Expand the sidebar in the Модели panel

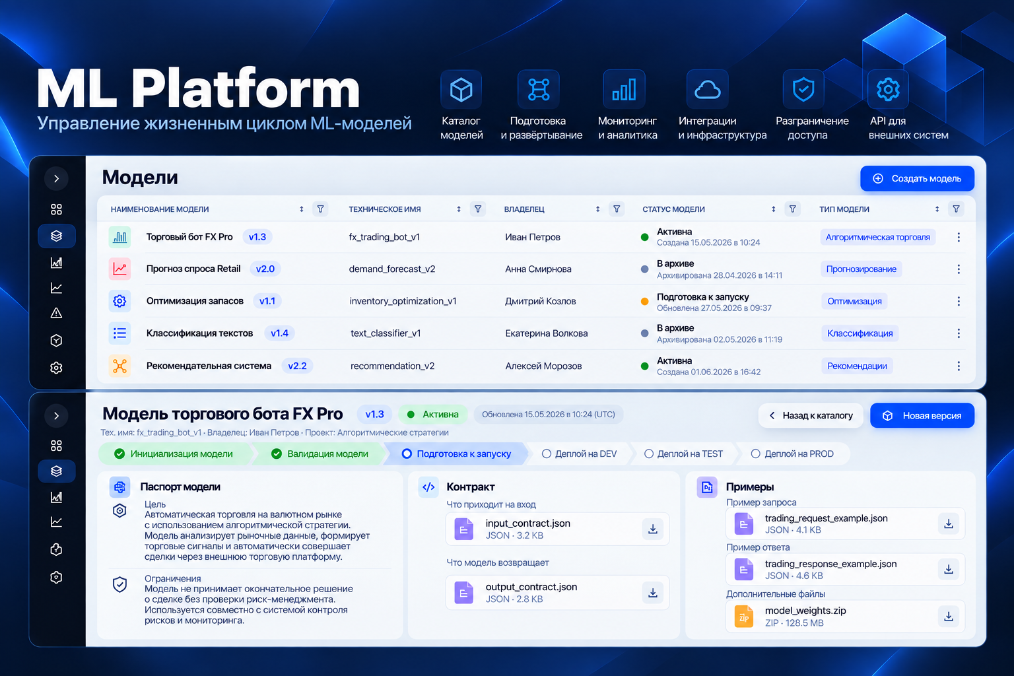(x=57, y=179)
